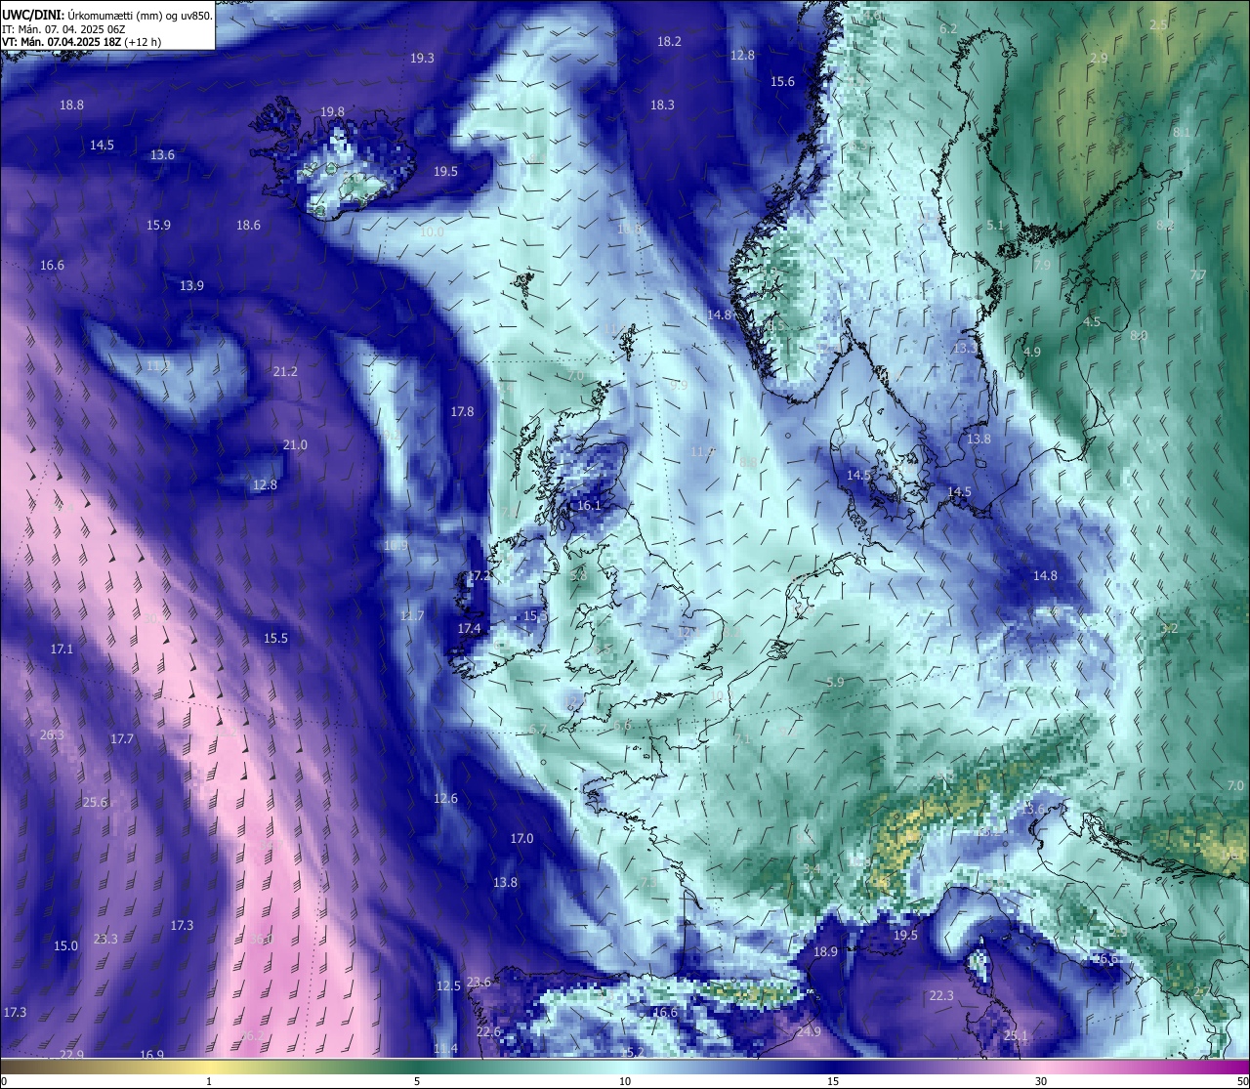Click the 30 label on the color scale
The height and width of the screenshot is (1089, 1250).
point(1041,1081)
